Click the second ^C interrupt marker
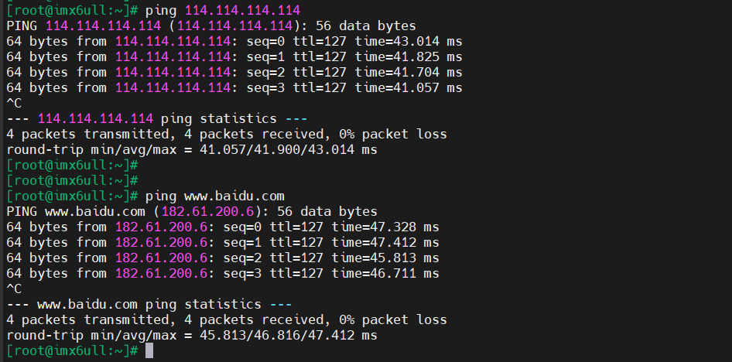The width and height of the screenshot is (732, 362). pyautogui.click(x=14, y=289)
